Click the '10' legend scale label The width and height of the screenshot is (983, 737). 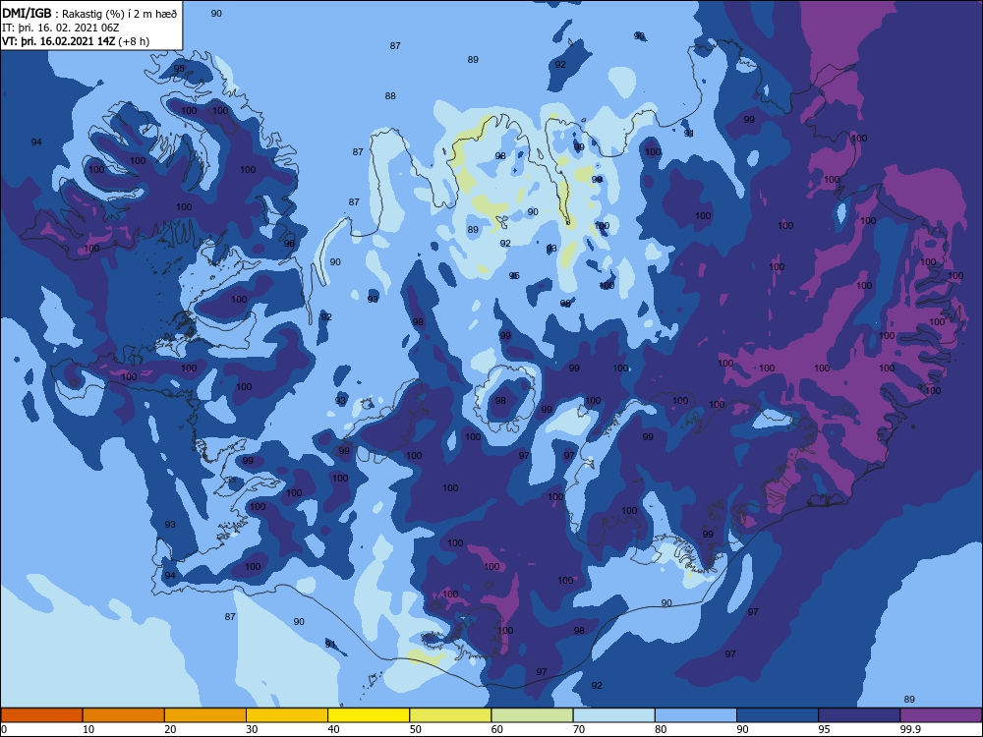click(88, 729)
